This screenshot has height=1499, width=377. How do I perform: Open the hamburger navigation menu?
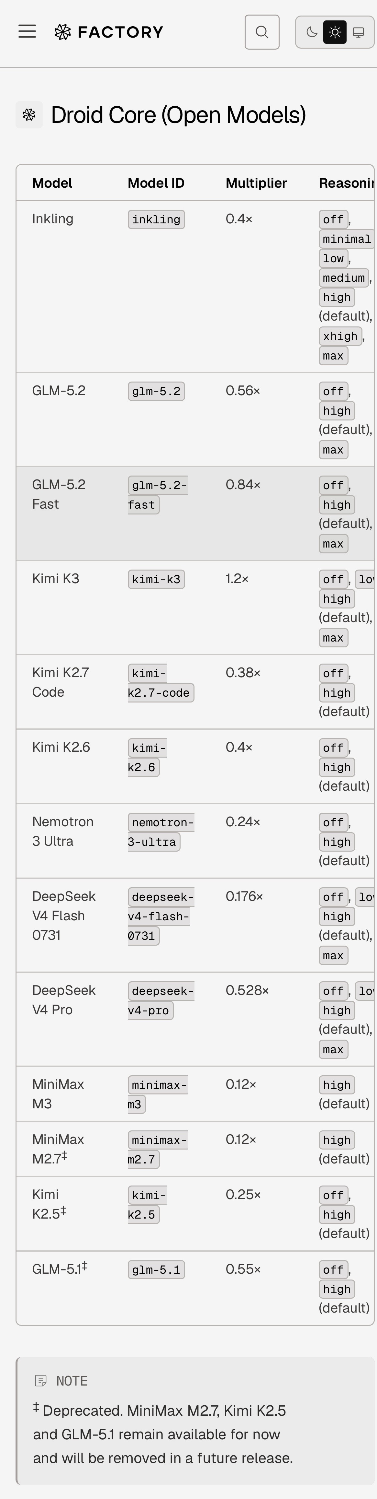click(27, 31)
